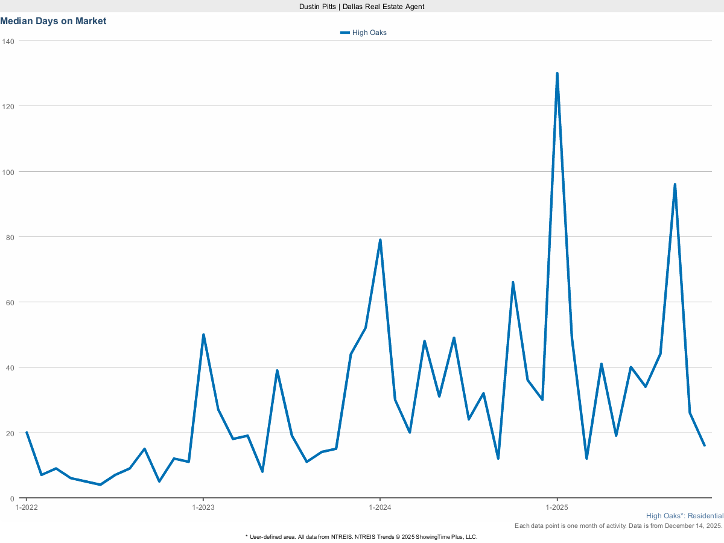Image resolution: width=724 pixels, height=543 pixels.
Task: Click the 1-2022 x-axis label
Action: tap(27, 507)
